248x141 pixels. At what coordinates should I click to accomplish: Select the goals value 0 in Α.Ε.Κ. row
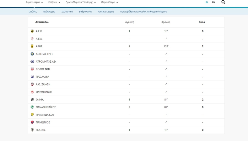pyautogui.click(x=202, y=31)
